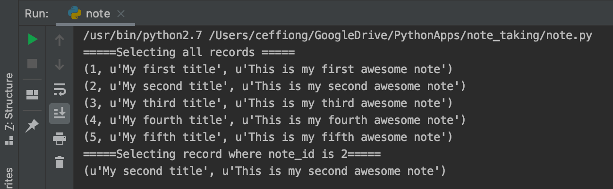Screen dimensions: 613x189
Task: Click the gray Stop process square
Action: point(32,64)
